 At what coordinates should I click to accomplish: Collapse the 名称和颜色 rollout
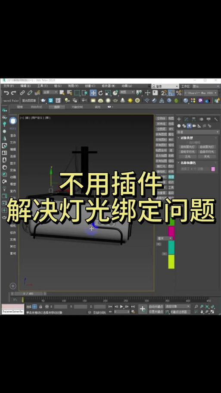[188, 163]
